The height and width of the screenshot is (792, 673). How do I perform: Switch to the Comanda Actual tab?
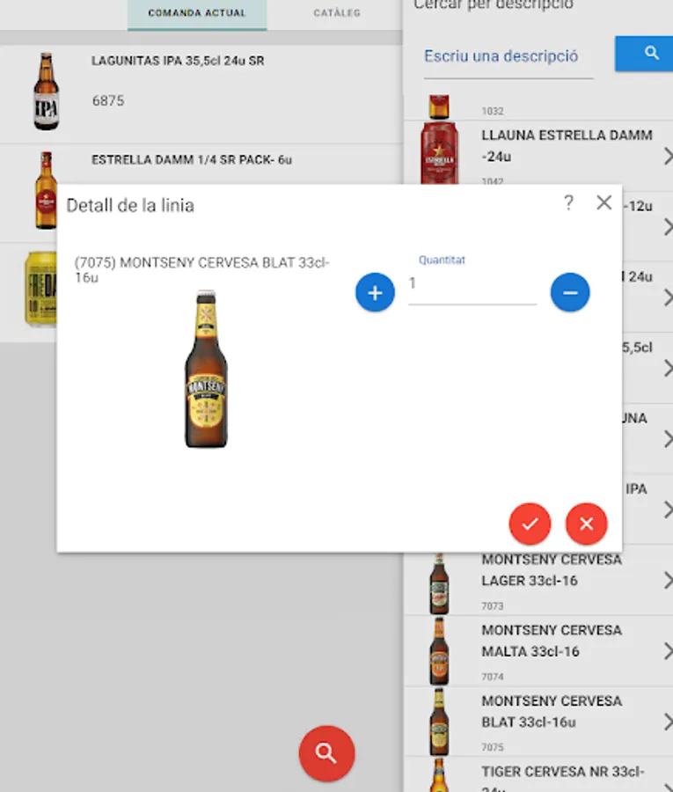tap(197, 13)
